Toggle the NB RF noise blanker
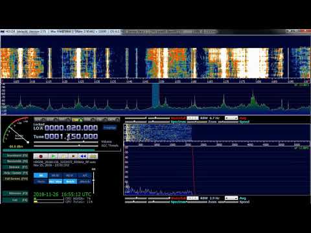Screen dimensions: 311x233 pyautogui.click(x=55, y=175)
